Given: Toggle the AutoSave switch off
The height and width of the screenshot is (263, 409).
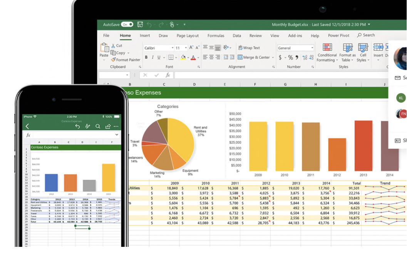Looking at the screenshot, I should pos(127,25).
